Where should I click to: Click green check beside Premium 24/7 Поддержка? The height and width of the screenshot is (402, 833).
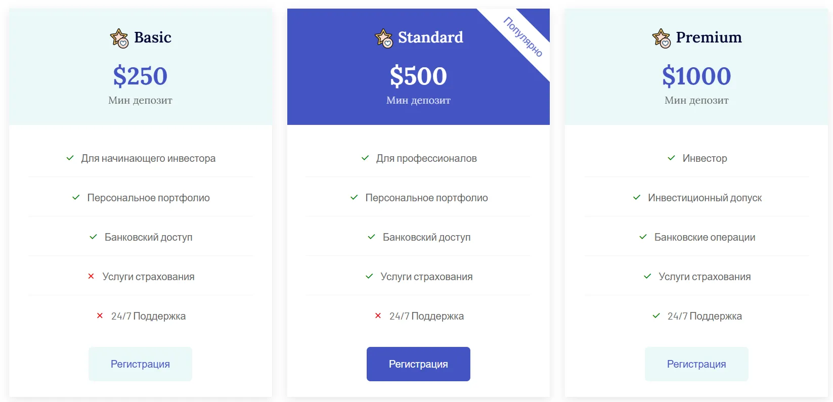(x=656, y=316)
